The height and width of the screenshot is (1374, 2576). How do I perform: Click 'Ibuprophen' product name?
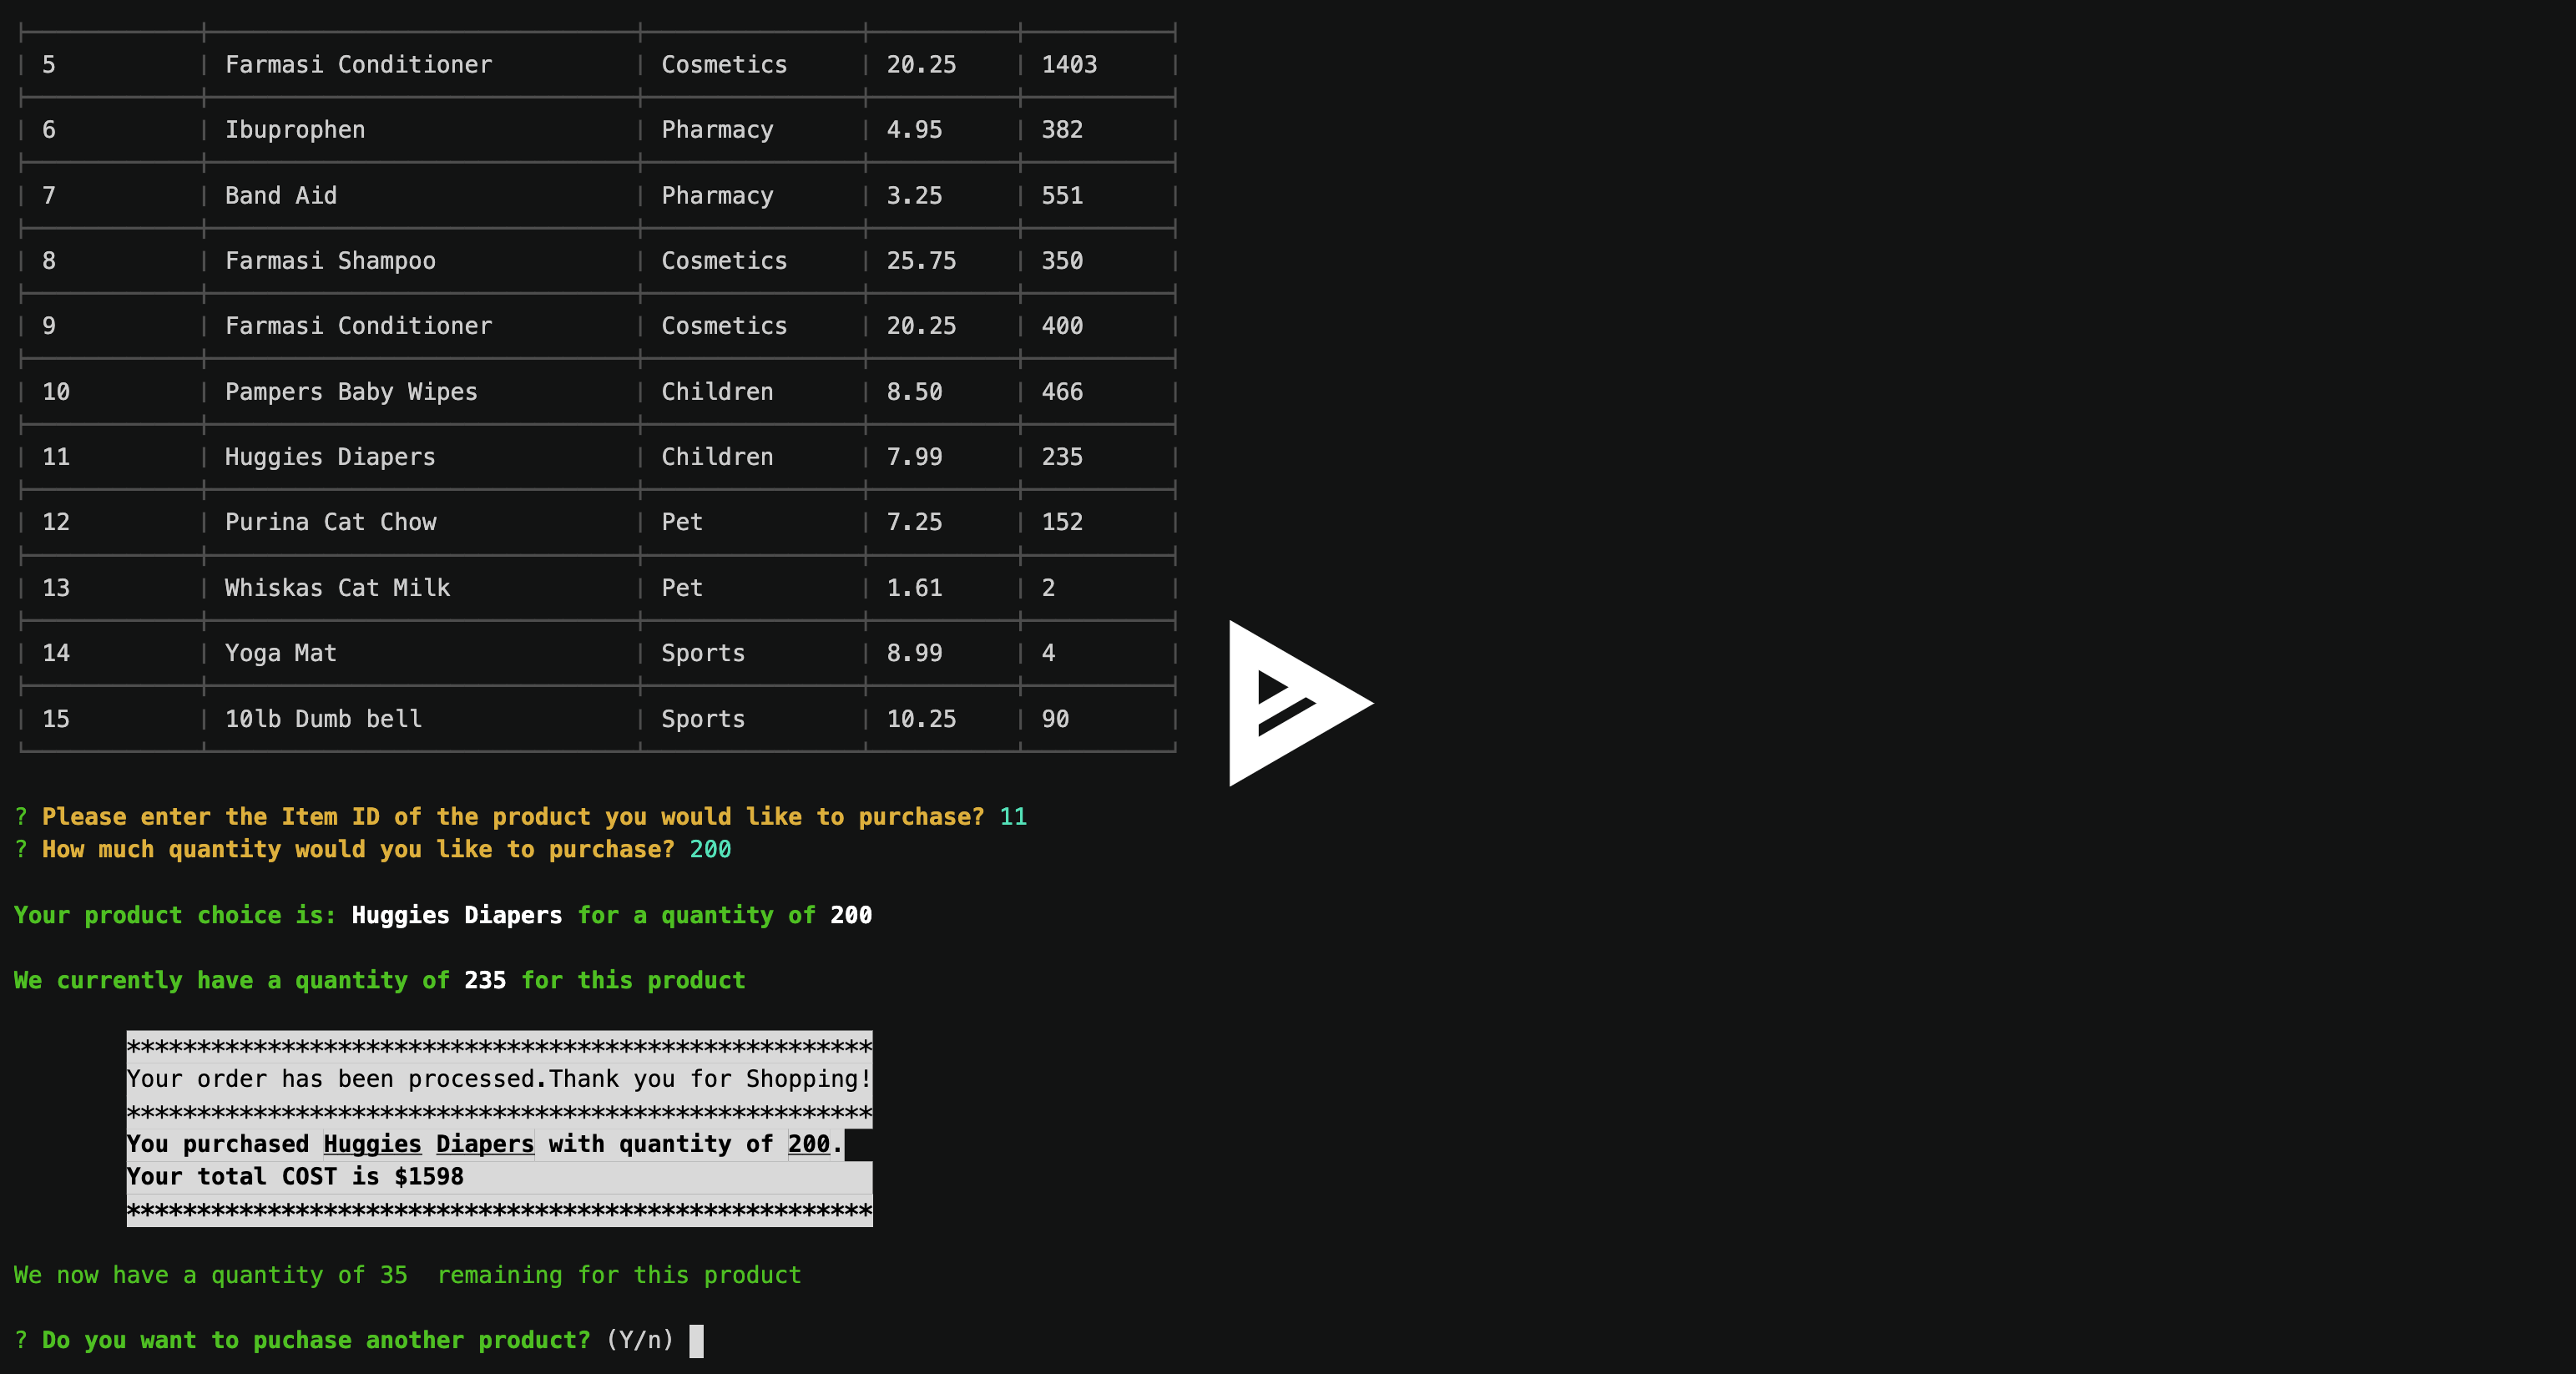(x=295, y=130)
